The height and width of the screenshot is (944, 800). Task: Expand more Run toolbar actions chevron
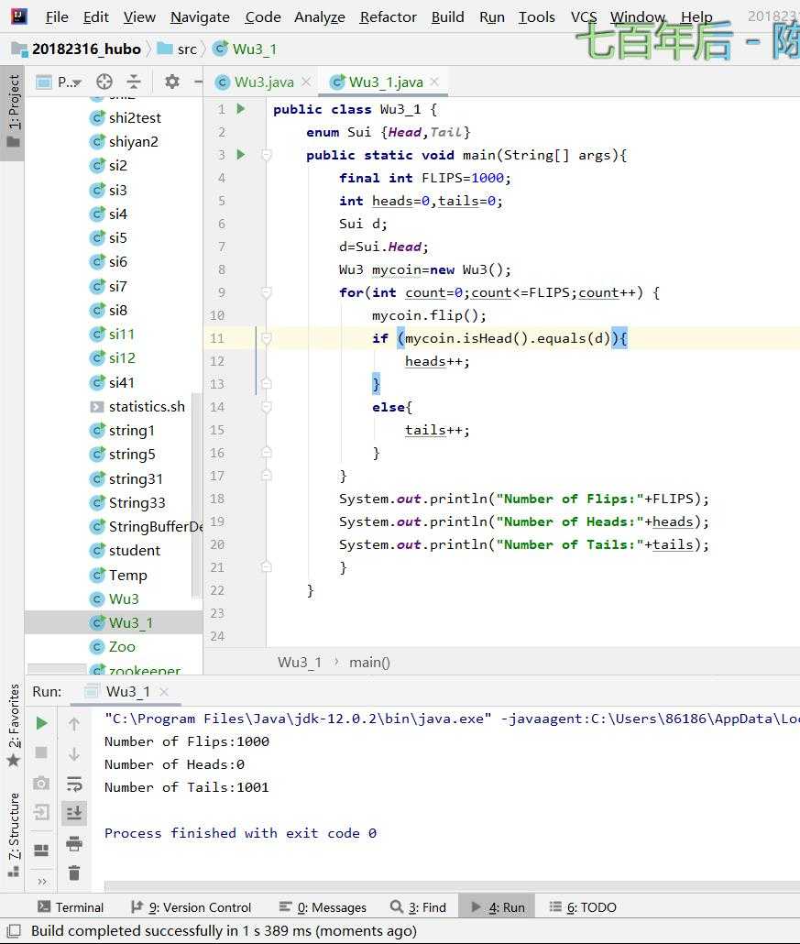click(x=41, y=882)
